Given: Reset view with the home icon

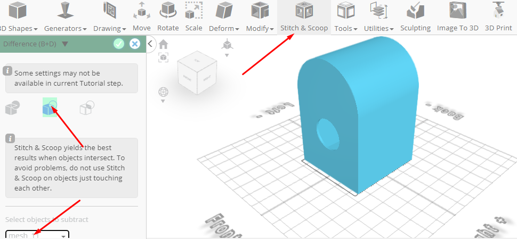Looking at the screenshot, I should pos(163,44).
